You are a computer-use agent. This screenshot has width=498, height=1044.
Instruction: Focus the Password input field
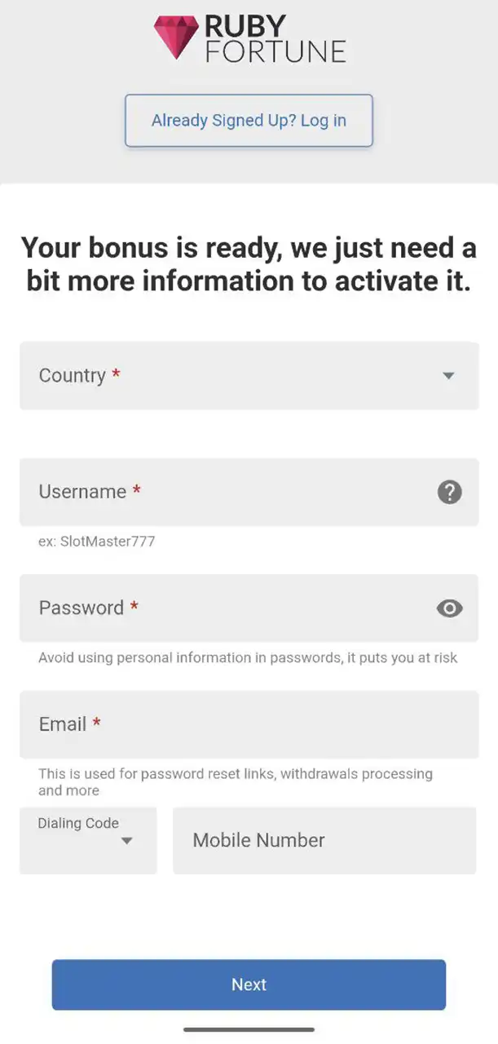(x=228, y=608)
